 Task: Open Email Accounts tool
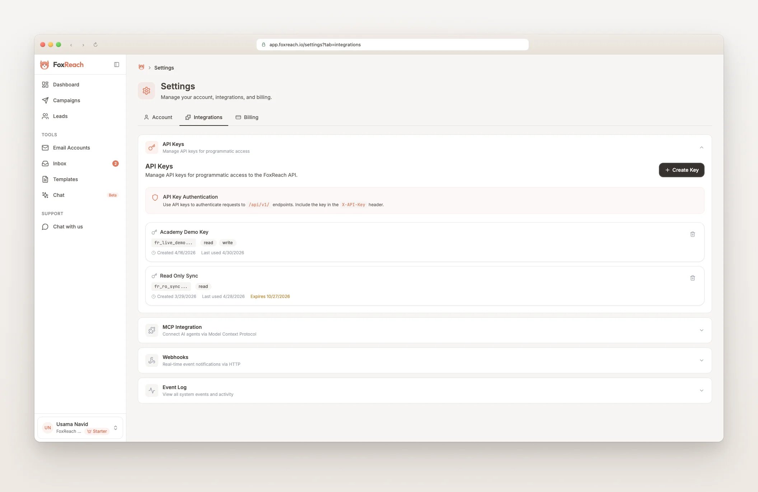[71, 148]
